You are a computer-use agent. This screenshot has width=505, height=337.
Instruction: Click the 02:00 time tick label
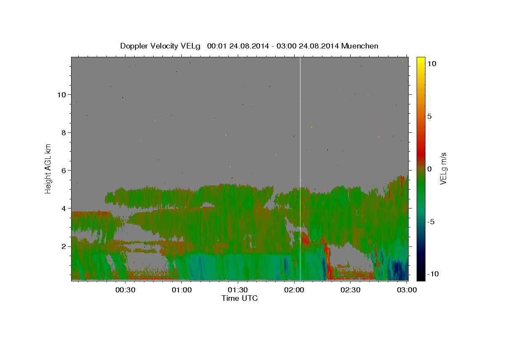294,290
